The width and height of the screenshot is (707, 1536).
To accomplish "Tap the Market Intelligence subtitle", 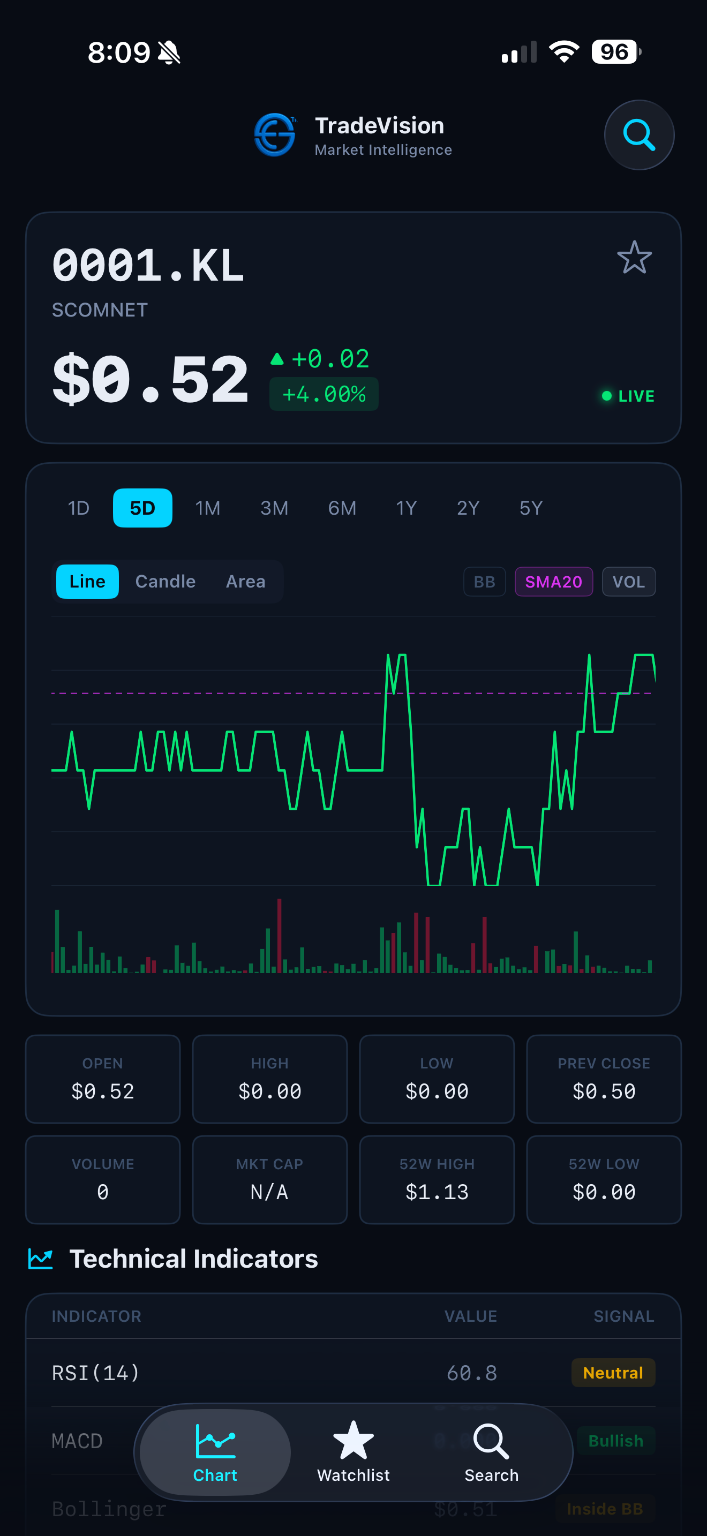I will click(383, 149).
